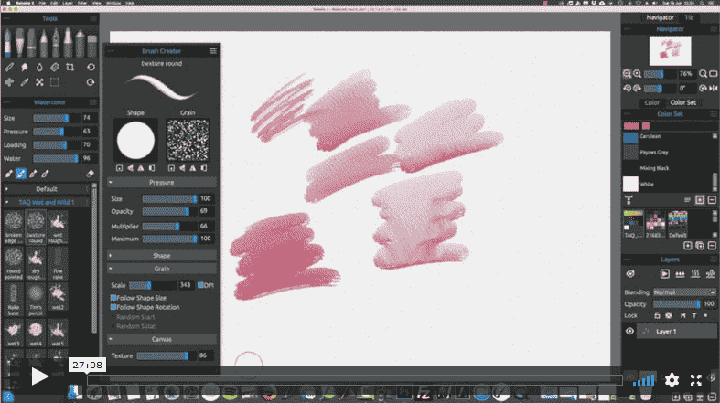Click the Blow wet icon in Layers
This screenshot has width=720, height=403.
point(710,274)
